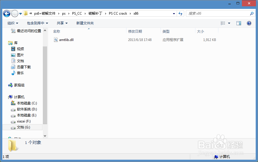This screenshot has width=258, height=162.
Task: Expand arrow after 破解补丁 breadcrumb
Action: pyautogui.click(x=106, y=14)
